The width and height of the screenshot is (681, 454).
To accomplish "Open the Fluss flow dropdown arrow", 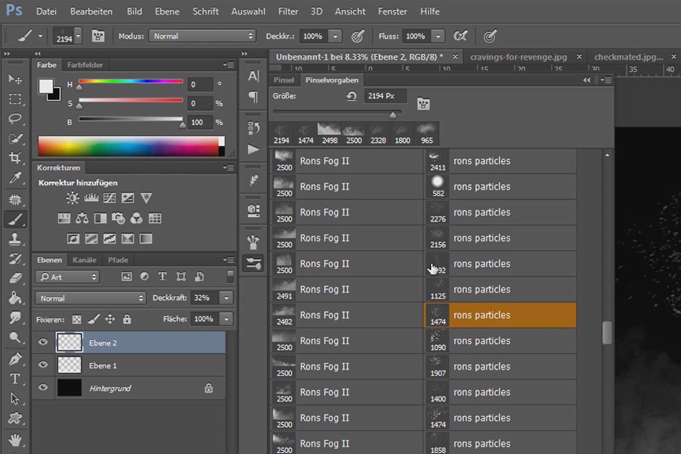I will click(438, 36).
